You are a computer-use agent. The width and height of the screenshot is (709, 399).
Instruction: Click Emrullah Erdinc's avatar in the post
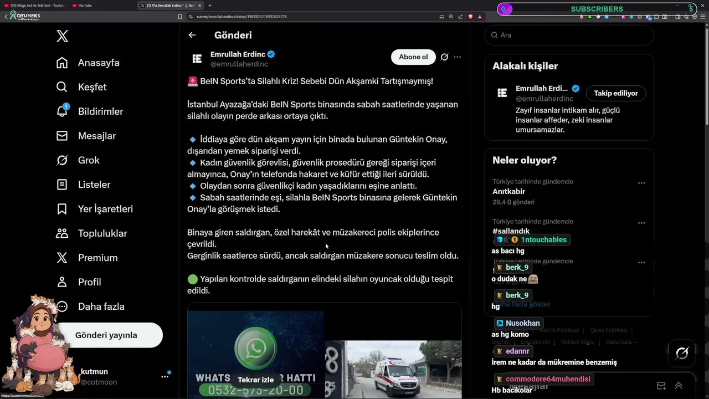pos(197,59)
